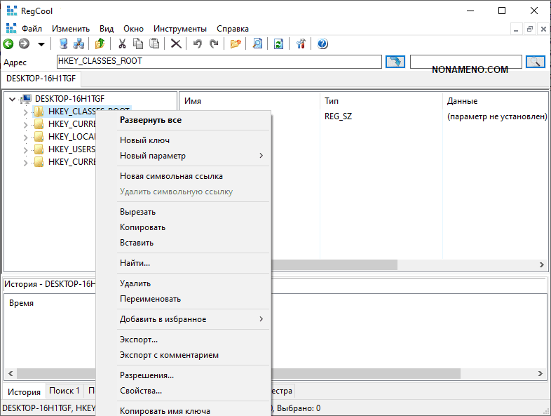The width and height of the screenshot is (551, 416).
Task: Click the Find magnifier icon in toolbar
Action: [257, 43]
